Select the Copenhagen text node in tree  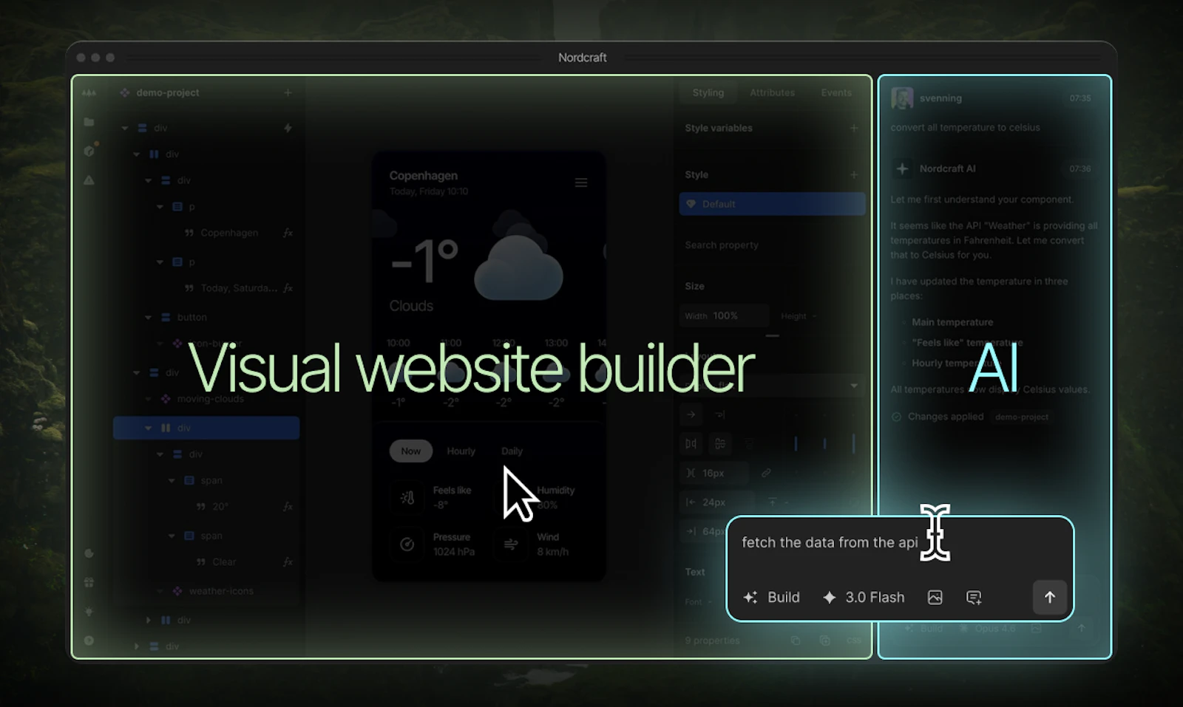pyautogui.click(x=229, y=233)
